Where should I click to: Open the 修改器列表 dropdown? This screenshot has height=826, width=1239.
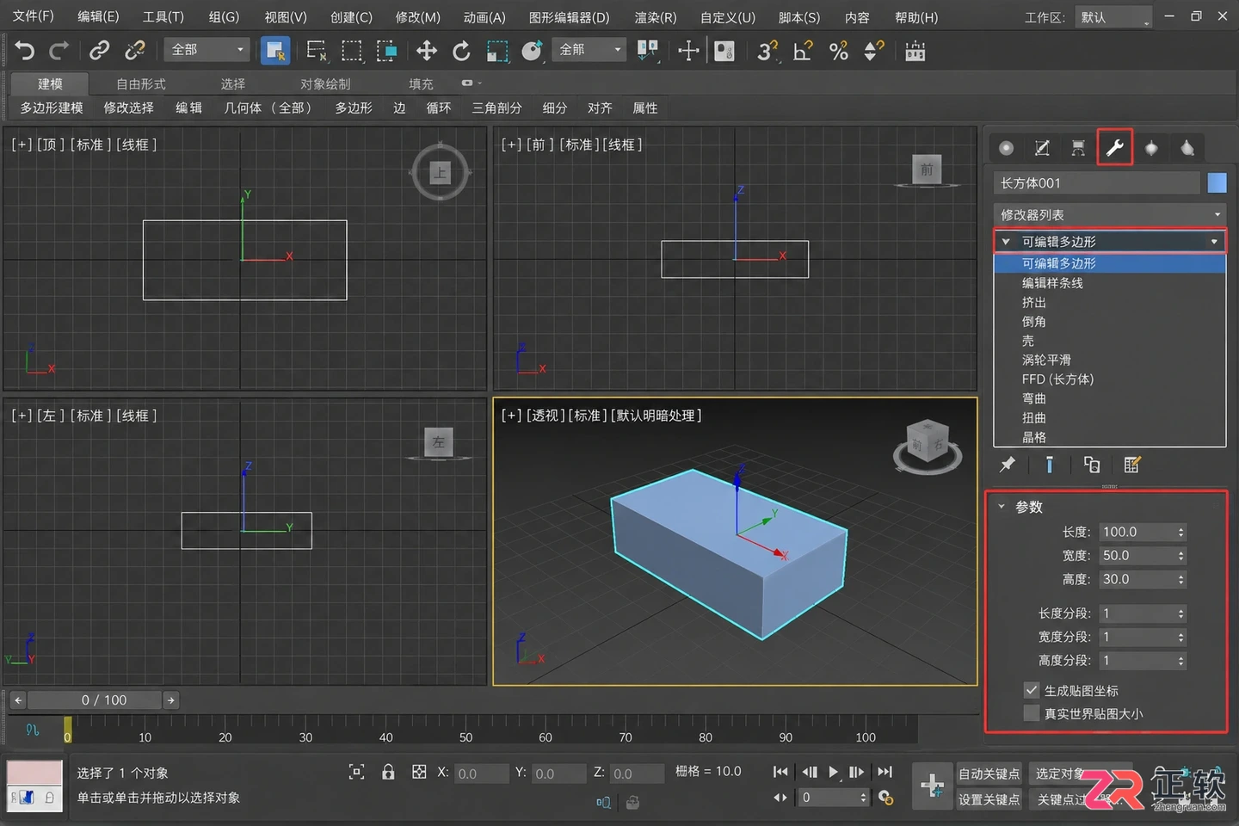(x=1109, y=214)
